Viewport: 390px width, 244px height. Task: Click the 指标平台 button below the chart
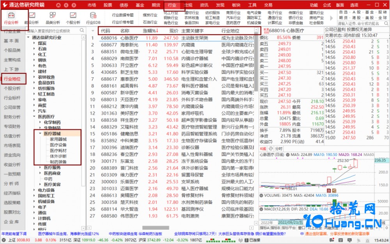289,228
